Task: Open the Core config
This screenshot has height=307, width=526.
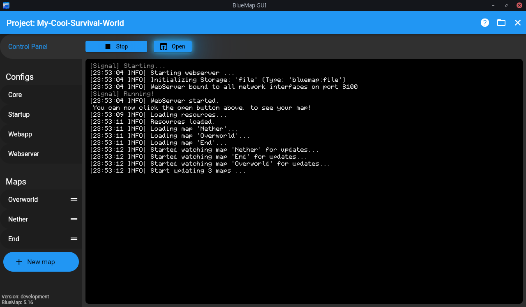Action: tap(15, 95)
